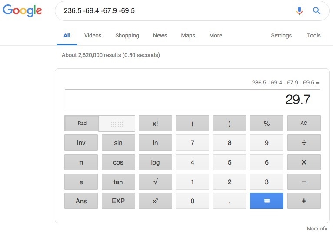Switch to the dotted Deg mode toggle

click(x=117, y=123)
